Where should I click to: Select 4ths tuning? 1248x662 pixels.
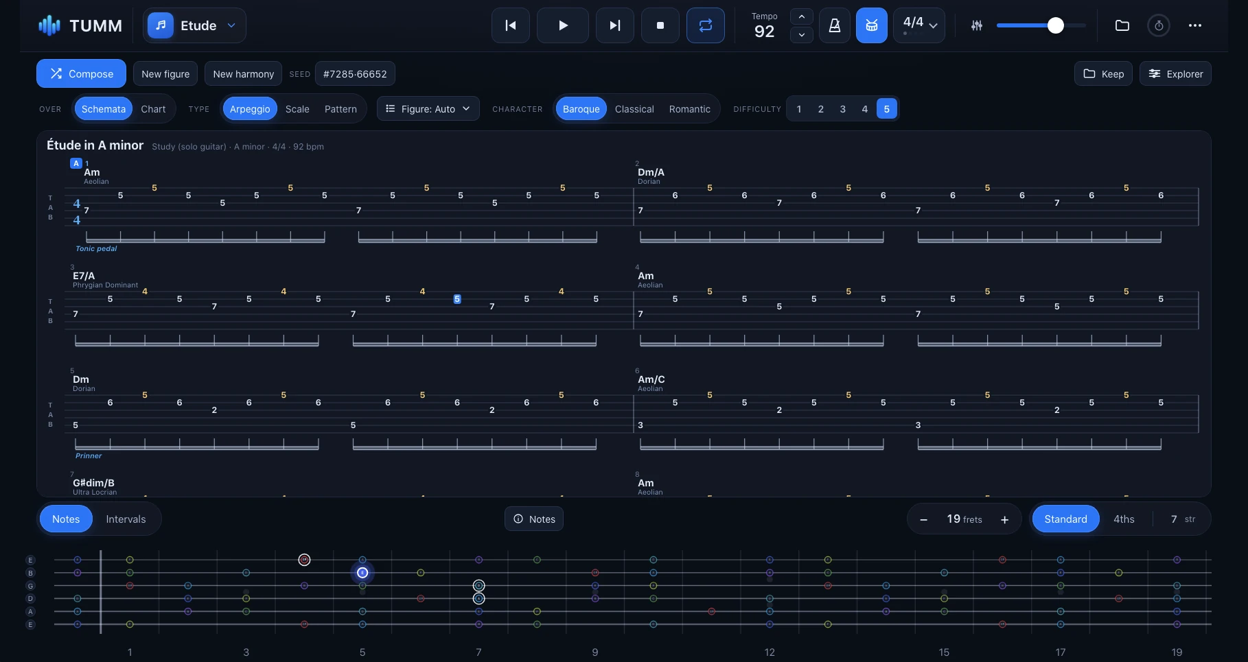(x=1124, y=519)
